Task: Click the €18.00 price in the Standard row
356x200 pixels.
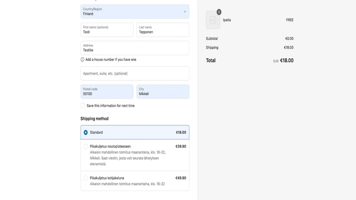Action: click(x=181, y=132)
